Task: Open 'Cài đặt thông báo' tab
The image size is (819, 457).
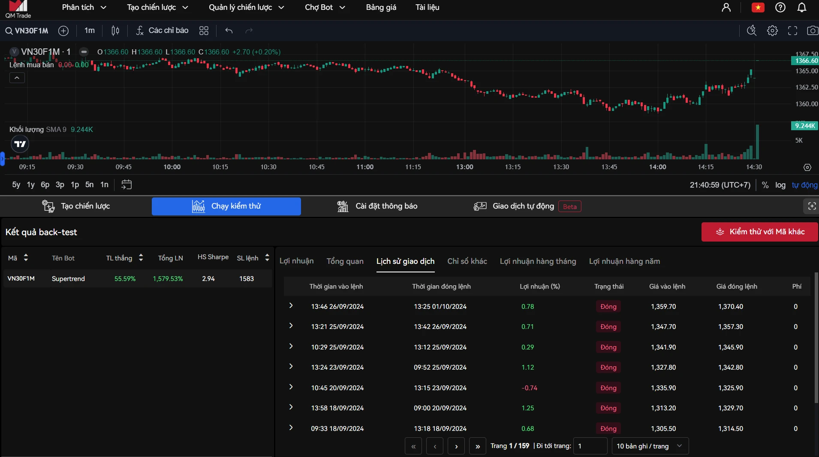Action: (377, 206)
